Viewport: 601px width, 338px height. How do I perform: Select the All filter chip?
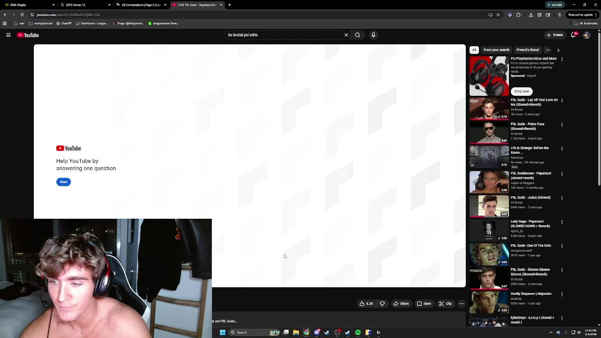tap(474, 50)
